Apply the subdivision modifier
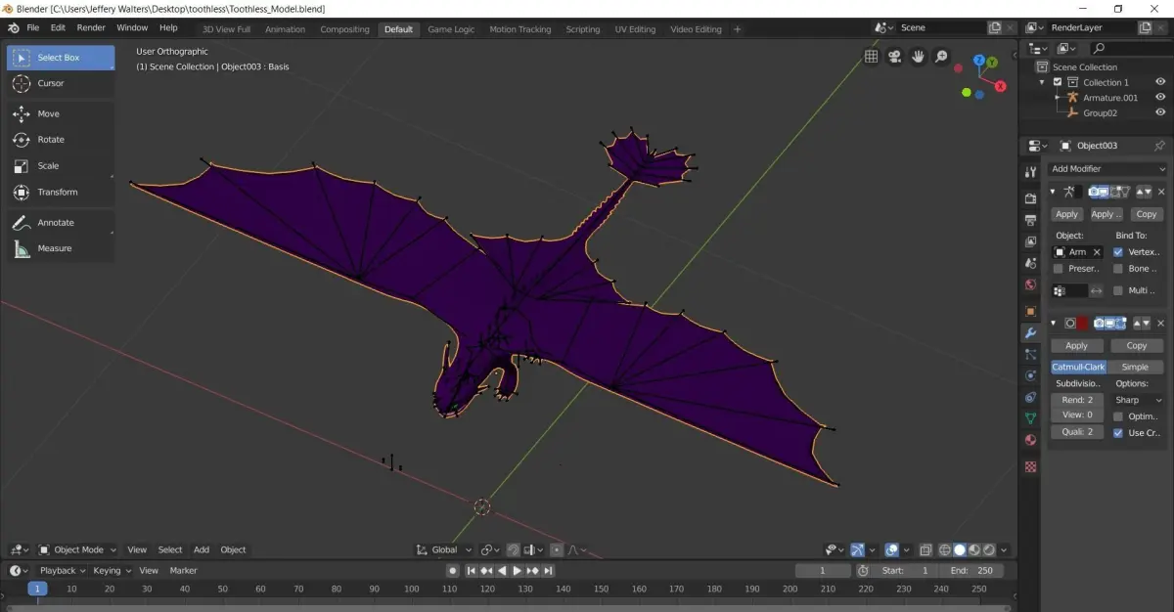1174x612 pixels. pos(1076,346)
